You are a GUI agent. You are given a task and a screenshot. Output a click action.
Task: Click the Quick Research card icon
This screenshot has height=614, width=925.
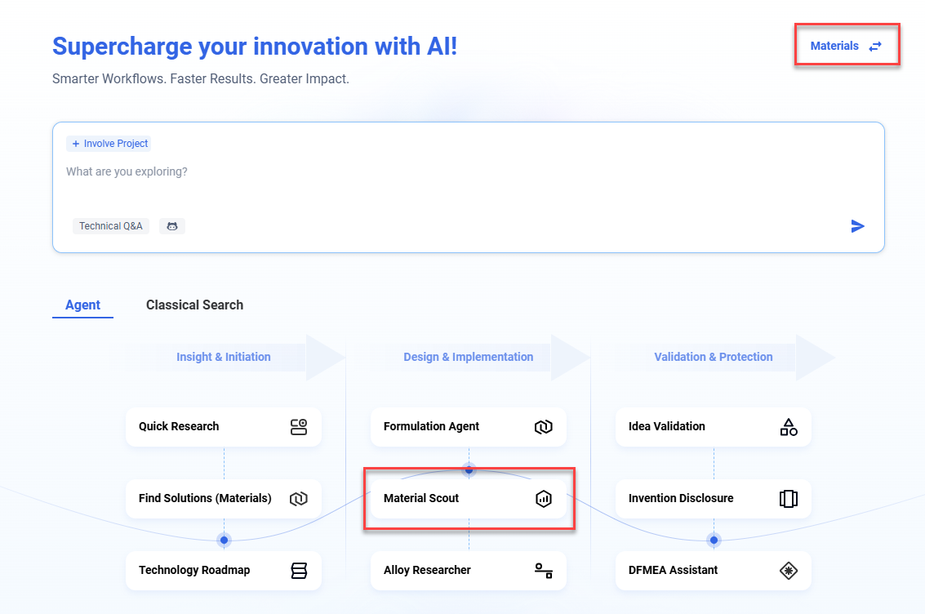point(299,426)
